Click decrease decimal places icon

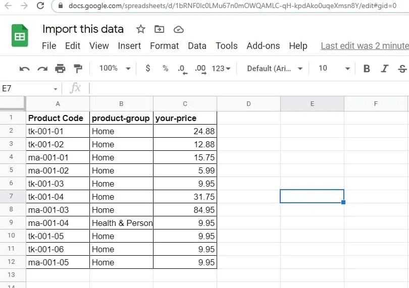click(x=182, y=69)
